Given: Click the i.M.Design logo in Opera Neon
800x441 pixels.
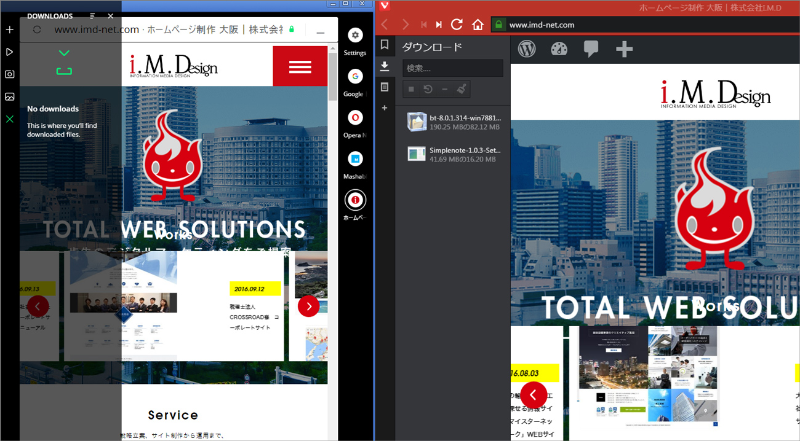Looking at the screenshot, I should coord(174,66).
